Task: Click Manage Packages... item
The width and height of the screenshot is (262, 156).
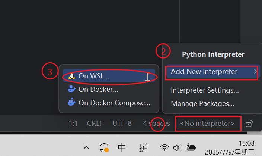Action: click(x=202, y=103)
